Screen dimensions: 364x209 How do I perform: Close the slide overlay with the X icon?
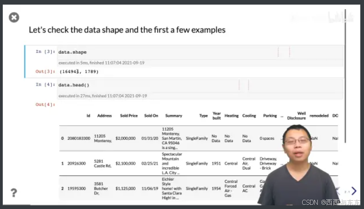[14, 17]
